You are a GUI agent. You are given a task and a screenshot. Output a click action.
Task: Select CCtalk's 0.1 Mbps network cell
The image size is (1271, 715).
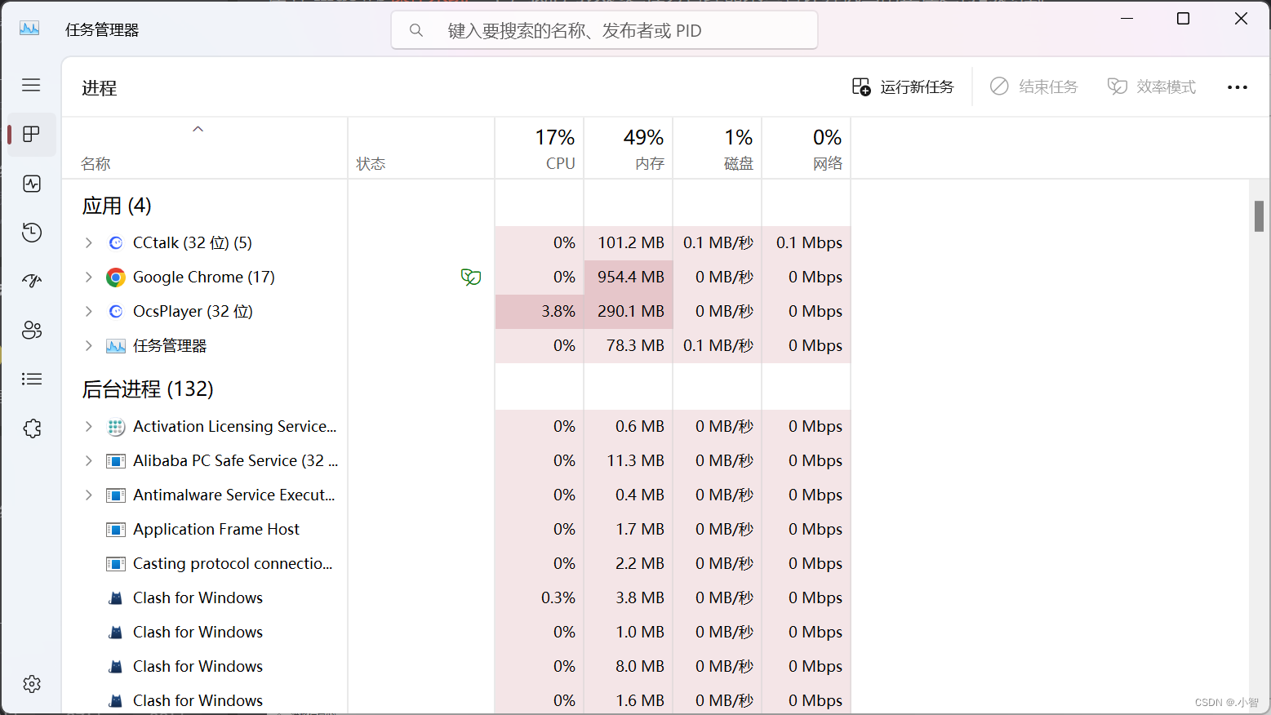[807, 243]
